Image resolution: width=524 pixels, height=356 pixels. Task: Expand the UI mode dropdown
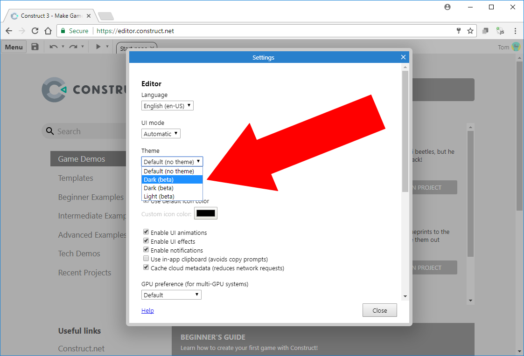pos(161,134)
